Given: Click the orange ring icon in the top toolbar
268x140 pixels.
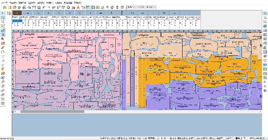Looking at the screenshot, I should [68, 7].
